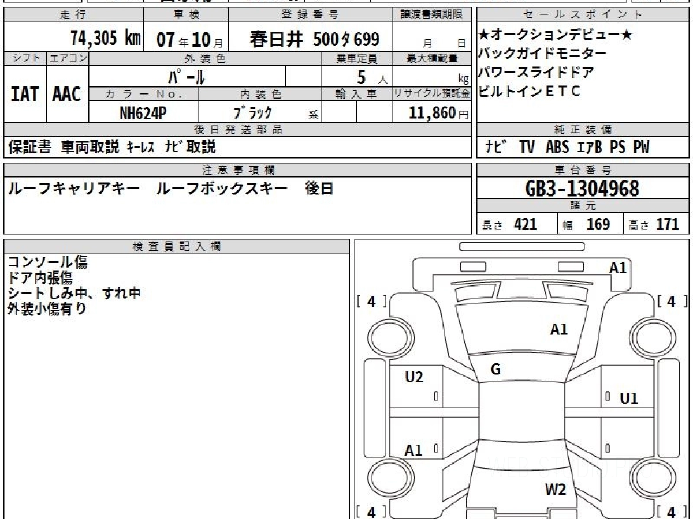The width and height of the screenshot is (693, 519).
Task: Select ABS in genuine equipment row
Action: (557, 147)
